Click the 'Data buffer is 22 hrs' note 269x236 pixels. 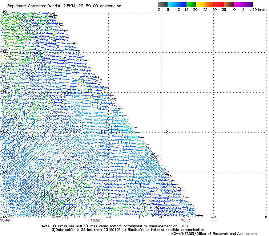point(75,230)
